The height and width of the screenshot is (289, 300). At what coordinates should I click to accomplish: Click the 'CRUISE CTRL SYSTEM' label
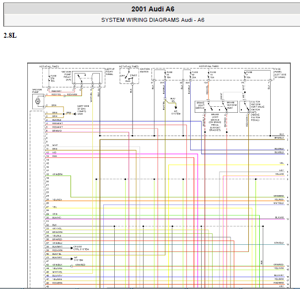(x=81, y=248)
